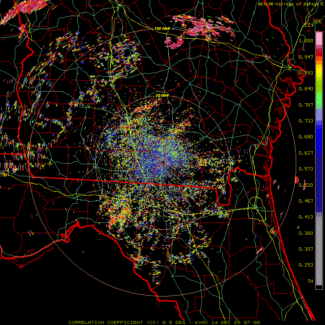Click the "50 NMI" range ring label
325x325 pixels.
click(x=162, y=96)
